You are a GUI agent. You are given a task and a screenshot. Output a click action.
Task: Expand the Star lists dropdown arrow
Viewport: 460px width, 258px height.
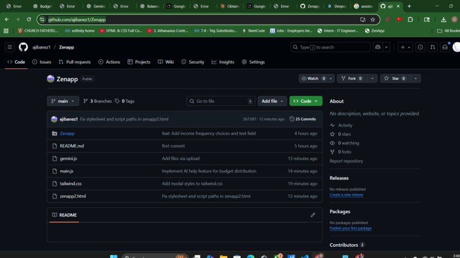pyautogui.click(x=415, y=78)
